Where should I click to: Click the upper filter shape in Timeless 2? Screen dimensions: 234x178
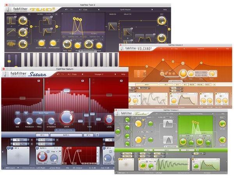(x=168, y=123)
